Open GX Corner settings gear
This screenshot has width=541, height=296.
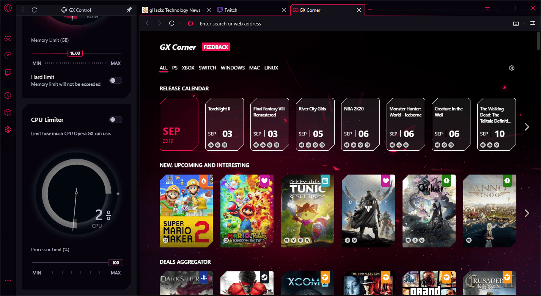tap(512, 68)
